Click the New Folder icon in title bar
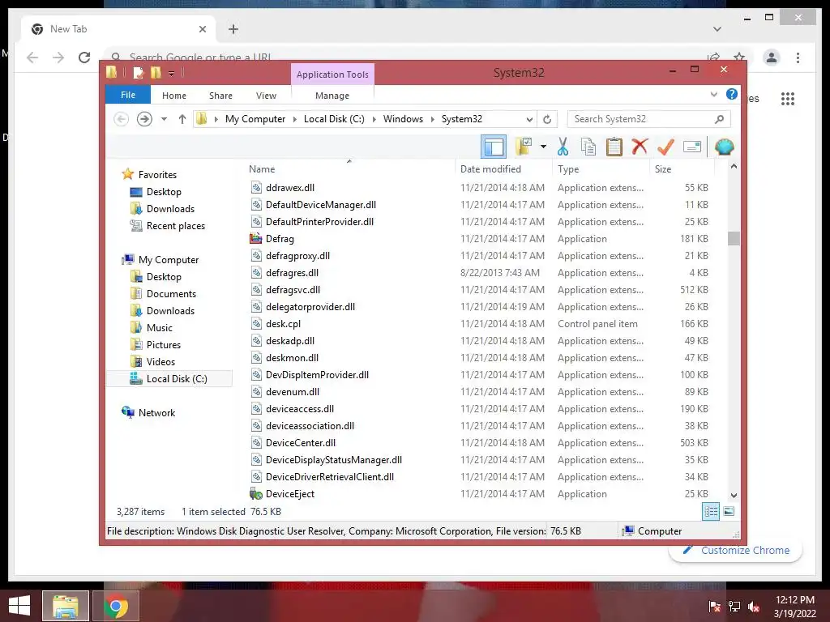The width and height of the screenshot is (830, 622). [156, 72]
